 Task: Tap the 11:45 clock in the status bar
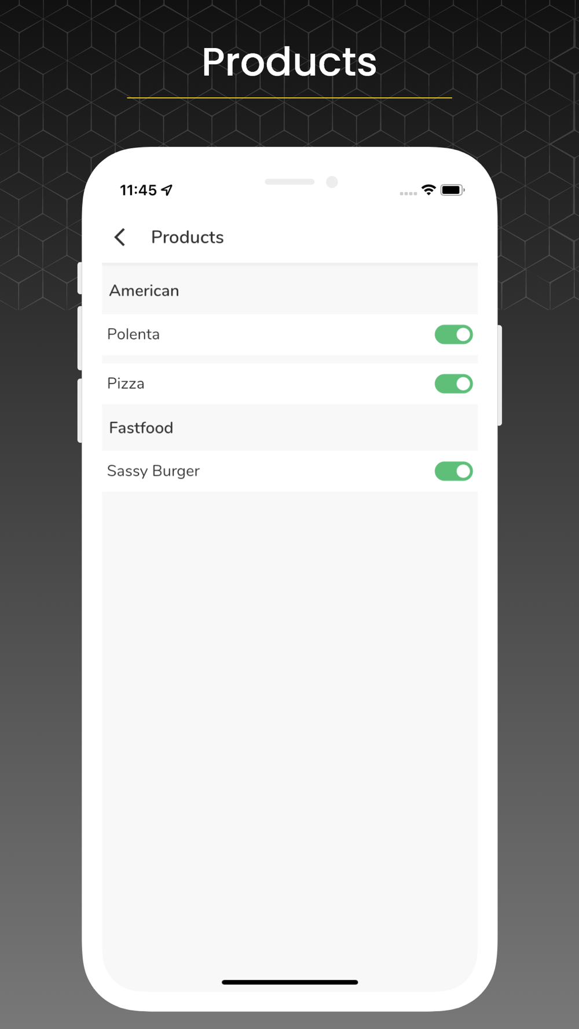138,190
